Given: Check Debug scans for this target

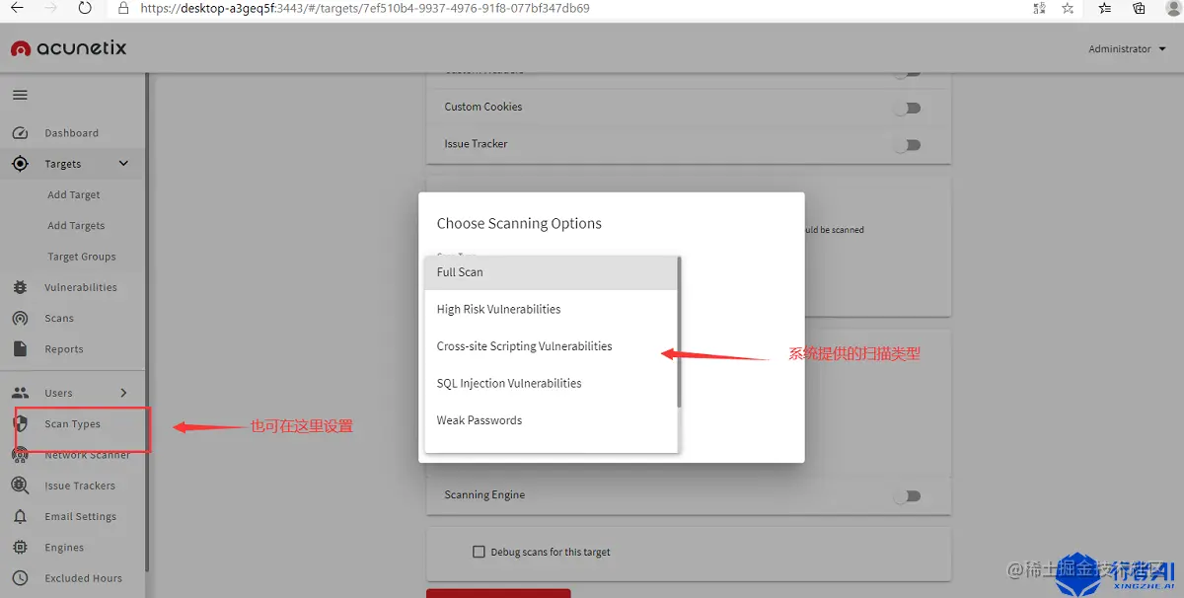Looking at the screenshot, I should tap(480, 552).
